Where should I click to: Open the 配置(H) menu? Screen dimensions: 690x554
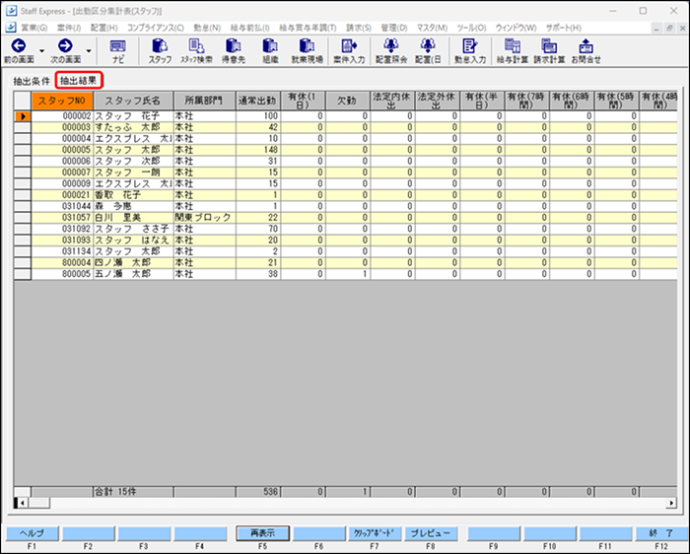click(104, 28)
